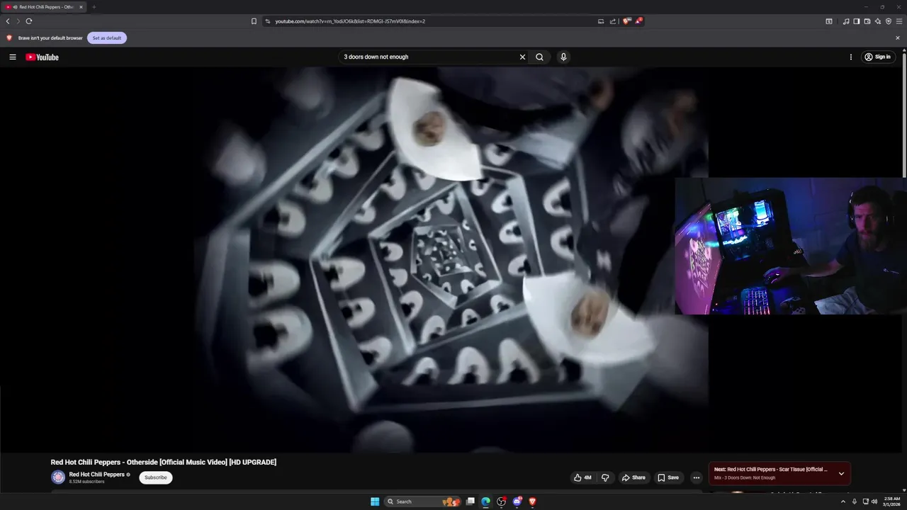
Task: Close the Red Hot Chili Peppers tab
Action: pyautogui.click(x=81, y=7)
